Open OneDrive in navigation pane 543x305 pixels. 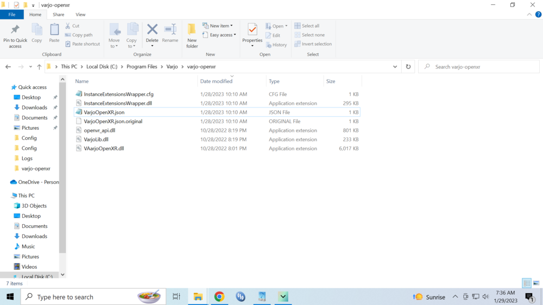(x=38, y=182)
